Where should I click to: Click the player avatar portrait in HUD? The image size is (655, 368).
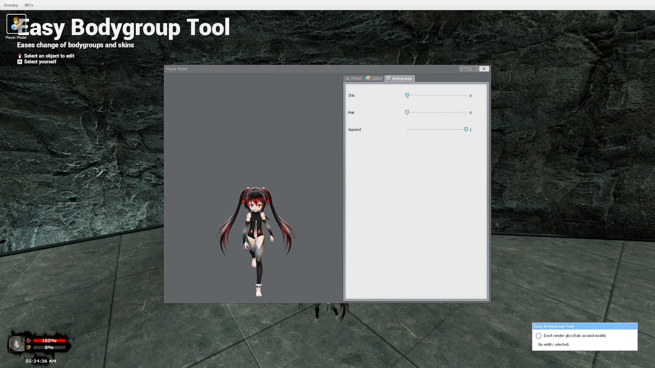[17, 343]
